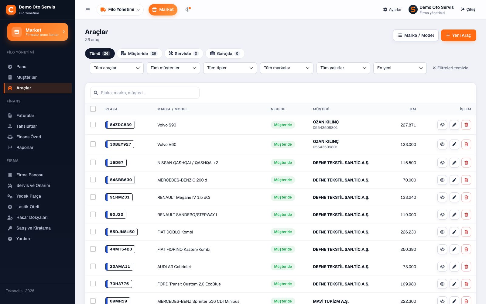Open the Tüm araçlar dropdown
Screen dimensions: 486x304
point(117,68)
